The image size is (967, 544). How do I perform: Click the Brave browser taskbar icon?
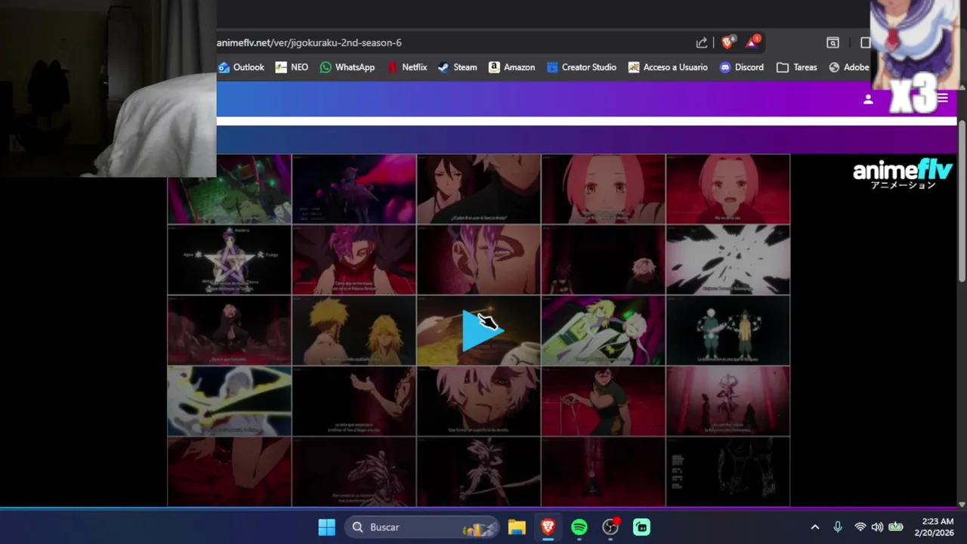click(548, 527)
